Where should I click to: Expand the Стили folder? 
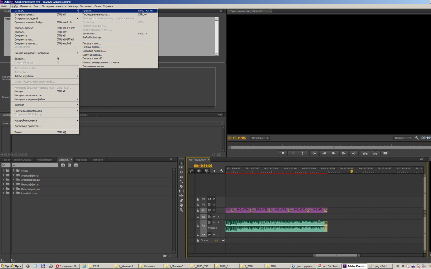[14, 170]
